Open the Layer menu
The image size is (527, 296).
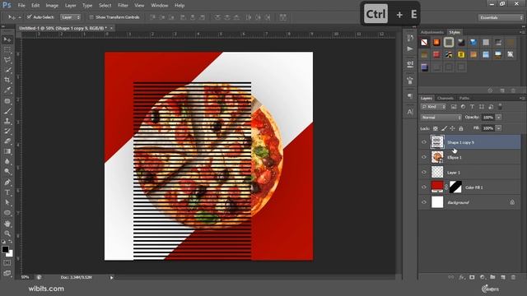click(70, 6)
